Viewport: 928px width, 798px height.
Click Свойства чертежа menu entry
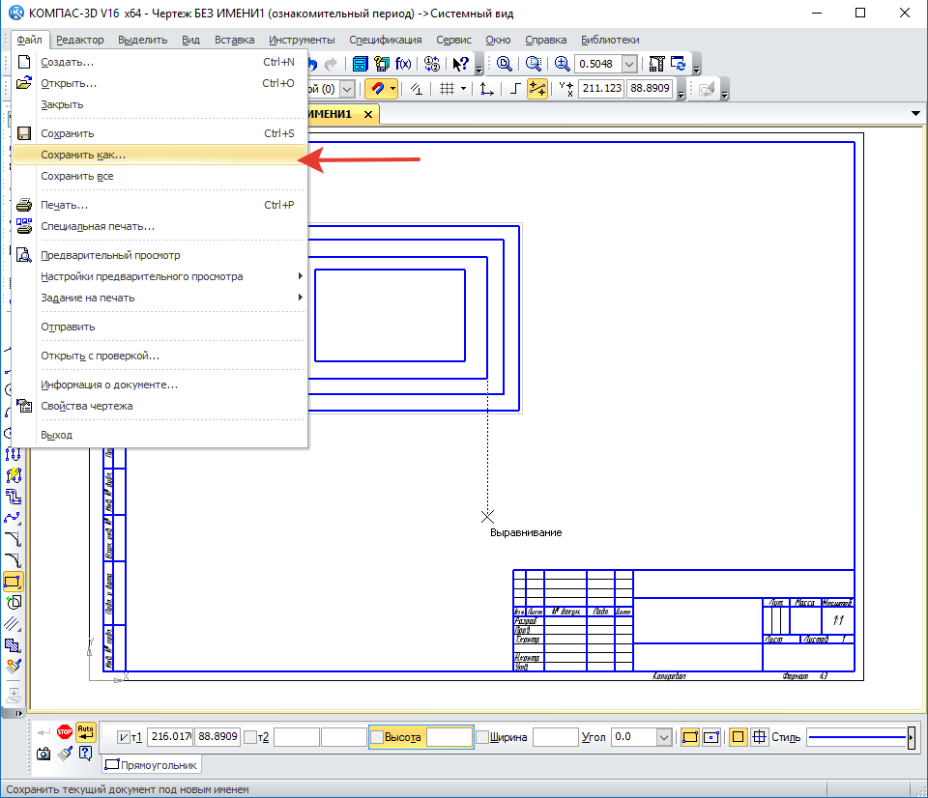pos(87,406)
